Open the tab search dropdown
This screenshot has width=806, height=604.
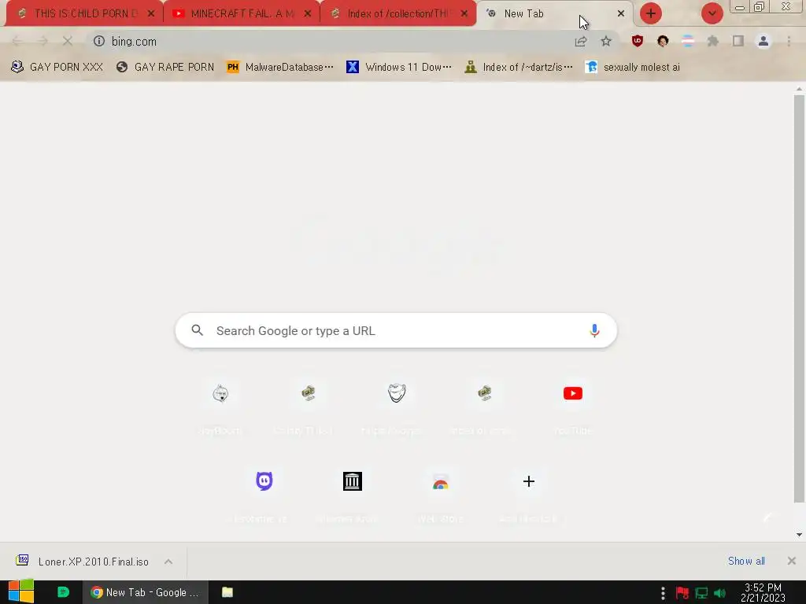(712, 13)
